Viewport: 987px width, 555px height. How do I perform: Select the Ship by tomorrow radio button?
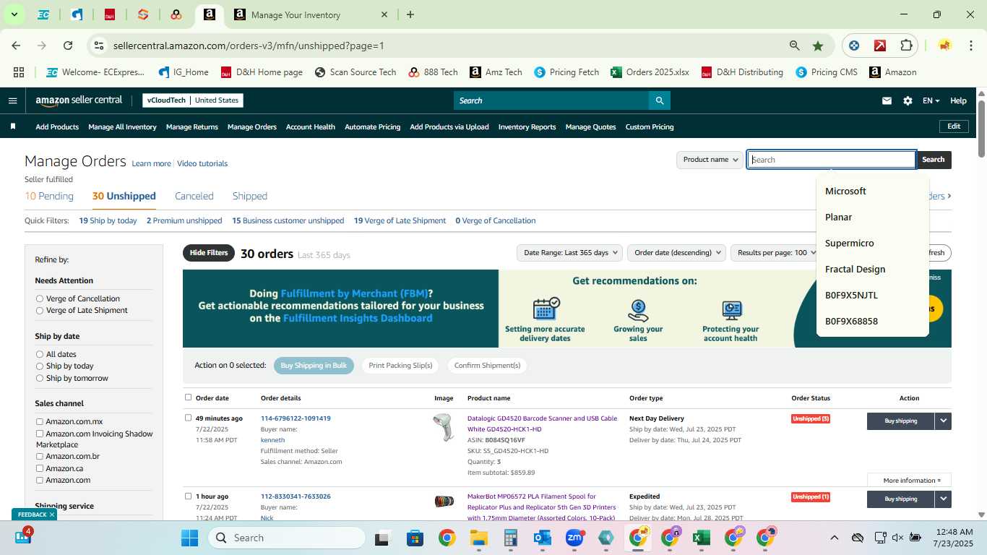pos(40,378)
